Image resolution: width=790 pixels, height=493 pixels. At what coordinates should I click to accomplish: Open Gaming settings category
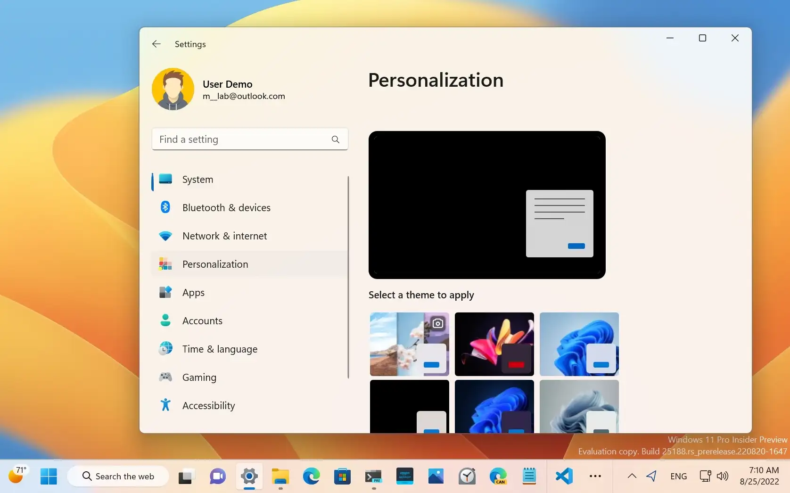(x=249, y=378)
